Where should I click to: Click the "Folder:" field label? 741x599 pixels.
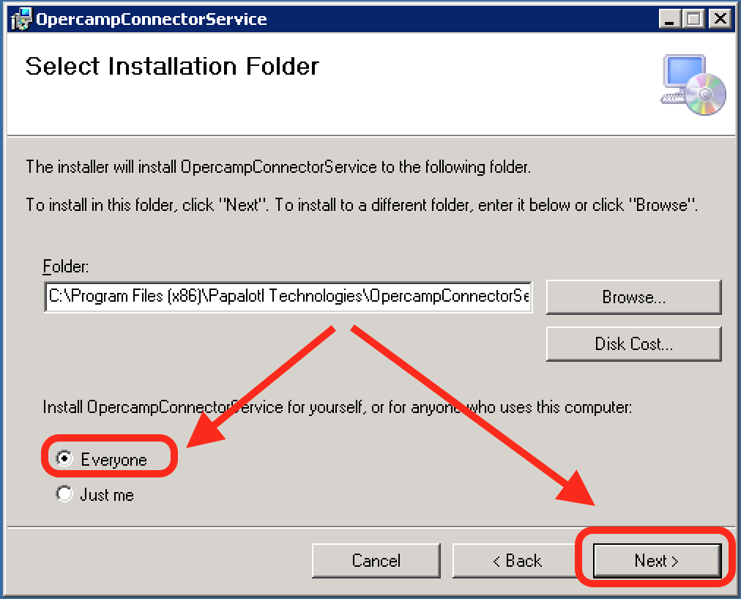(x=66, y=266)
